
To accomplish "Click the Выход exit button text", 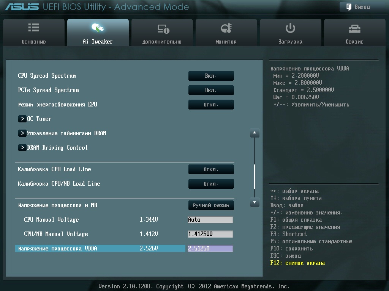I will (x=362, y=7).
